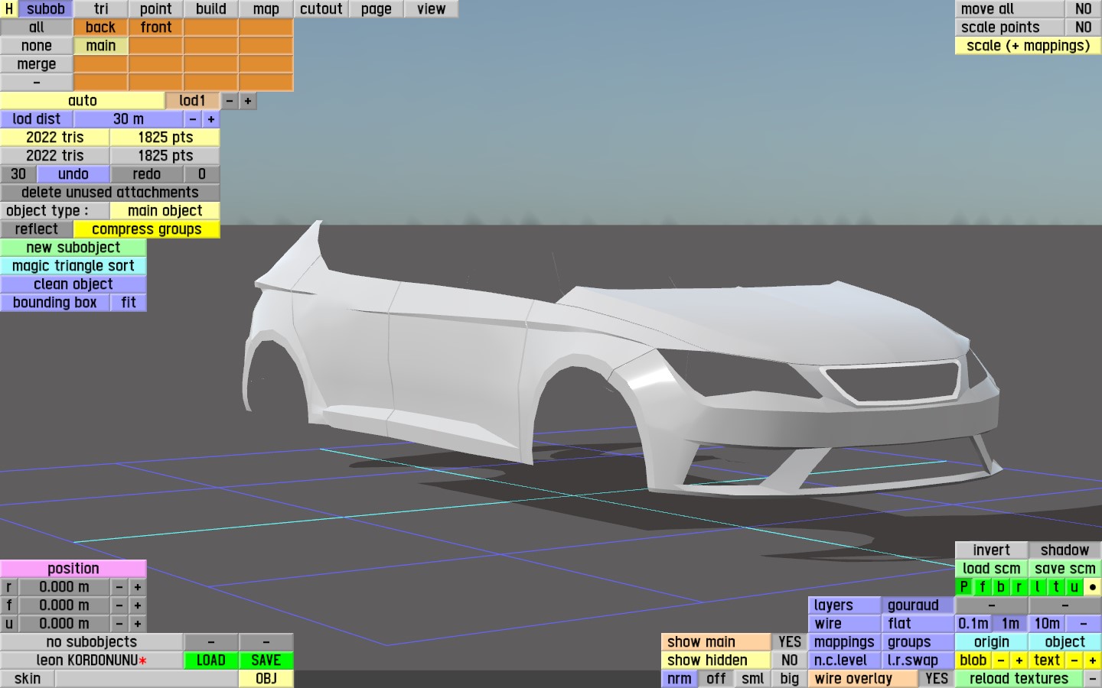Image resolution: width=1102 pixels, height=688 pixels.
Task: Set normals display to big
Action: coord(790,679)
